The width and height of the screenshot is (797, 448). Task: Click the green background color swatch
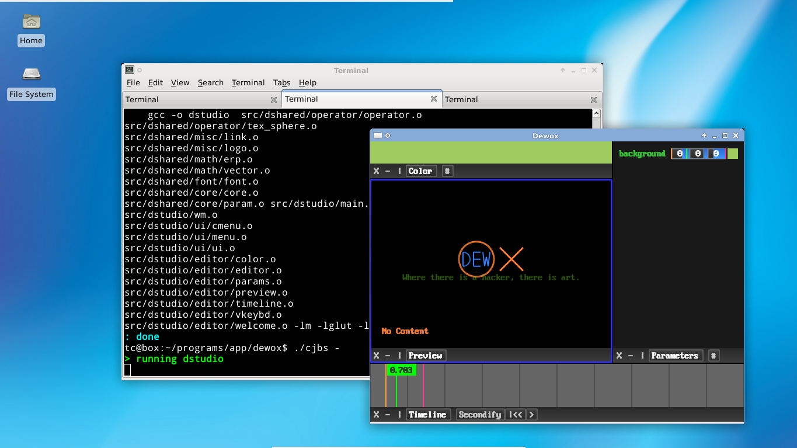pyautogui.click(x=733, y=154)
